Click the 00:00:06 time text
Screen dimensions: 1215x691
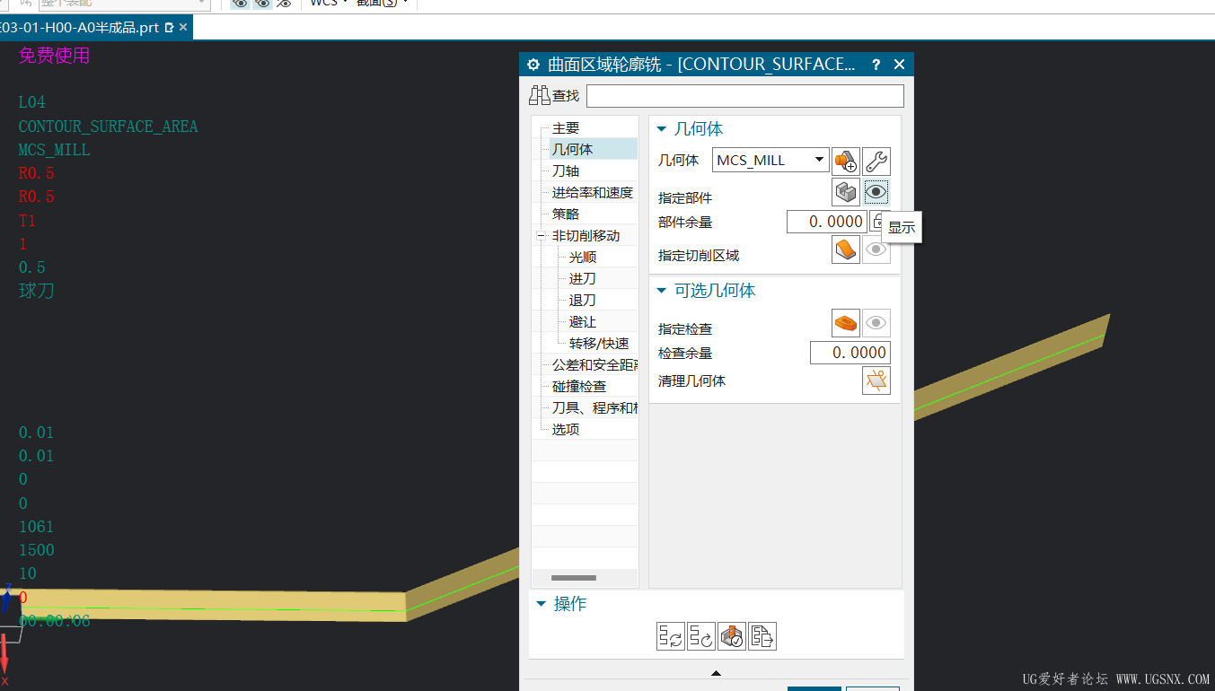point(54,621)
